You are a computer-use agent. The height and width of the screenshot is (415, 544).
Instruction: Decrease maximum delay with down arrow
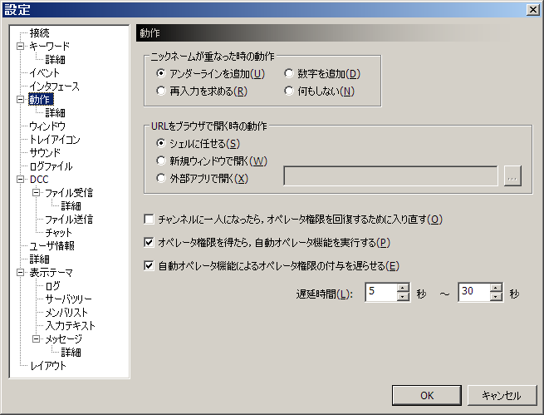[496, 297]
